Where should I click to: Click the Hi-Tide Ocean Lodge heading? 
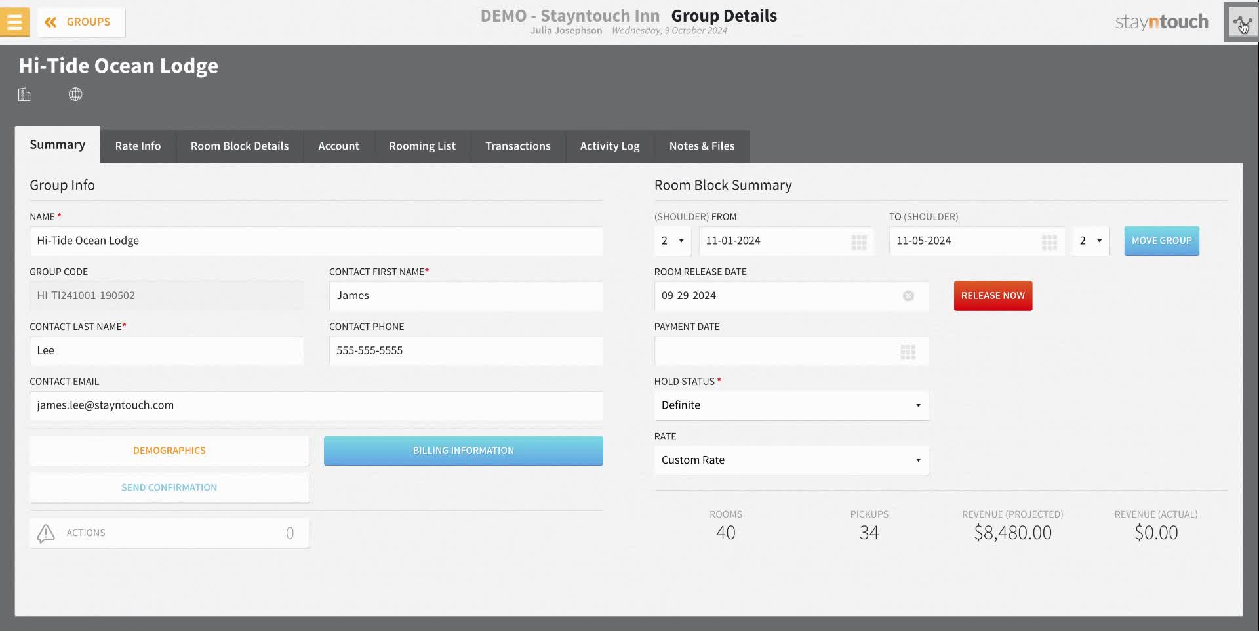click(x=119, y=66)
